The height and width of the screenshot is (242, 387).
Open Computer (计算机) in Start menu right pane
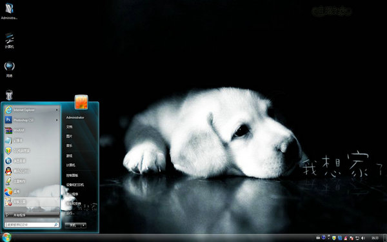(70, 165)
